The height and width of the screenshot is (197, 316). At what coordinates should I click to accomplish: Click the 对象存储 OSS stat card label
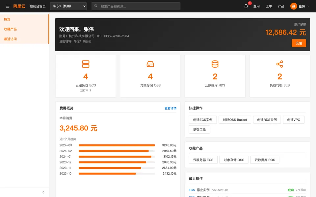tap(150, 85)
